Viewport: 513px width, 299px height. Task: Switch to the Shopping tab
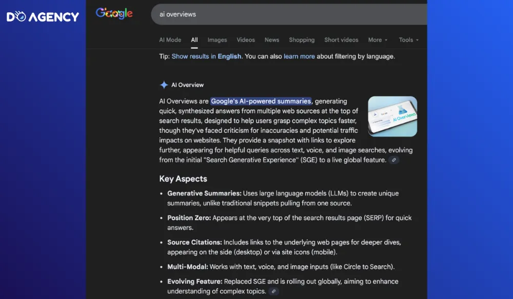click(x=302, y=40)
